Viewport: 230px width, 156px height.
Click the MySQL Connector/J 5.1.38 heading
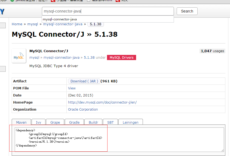coord(65,34)
